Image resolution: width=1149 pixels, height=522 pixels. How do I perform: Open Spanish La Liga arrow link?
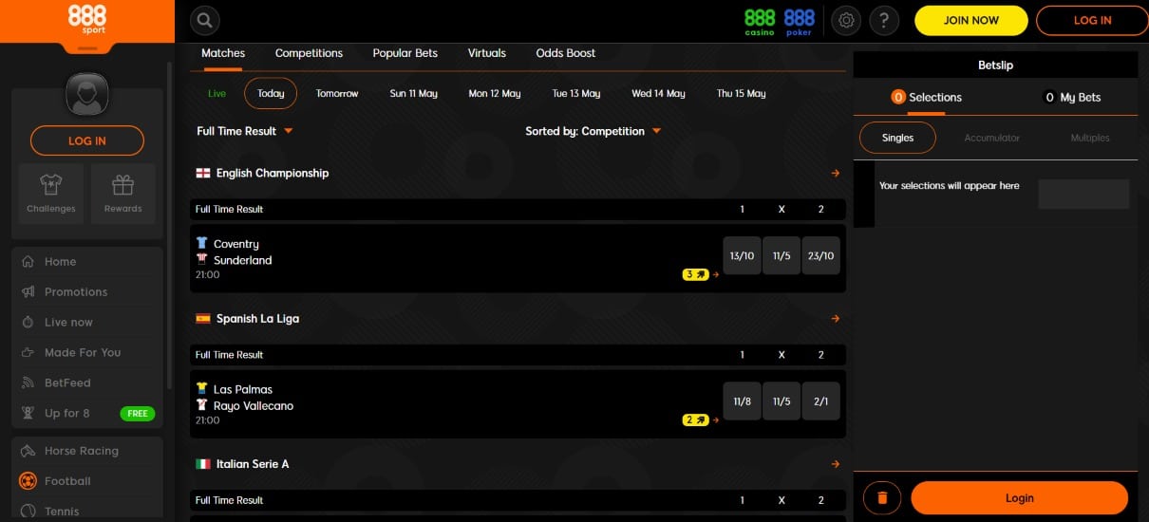(836, 319)
